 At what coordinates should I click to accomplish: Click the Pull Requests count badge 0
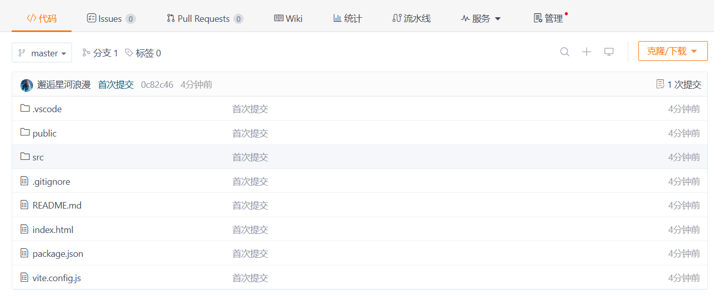click(x=239, y=19)
